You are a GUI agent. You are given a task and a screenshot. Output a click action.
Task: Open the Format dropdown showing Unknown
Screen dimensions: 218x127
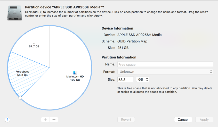165,72
